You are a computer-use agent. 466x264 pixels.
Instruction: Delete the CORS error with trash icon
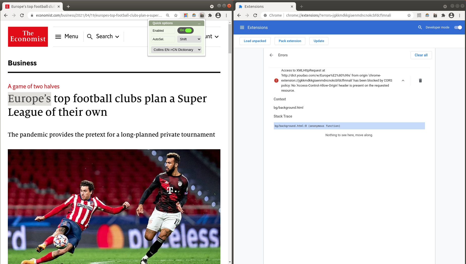tap(420, 80)
